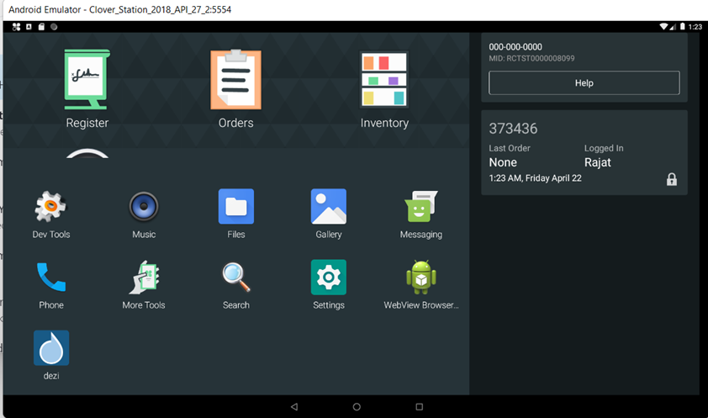
Task: Click the logged in user Rajat
Action: (x=597, y=162)
